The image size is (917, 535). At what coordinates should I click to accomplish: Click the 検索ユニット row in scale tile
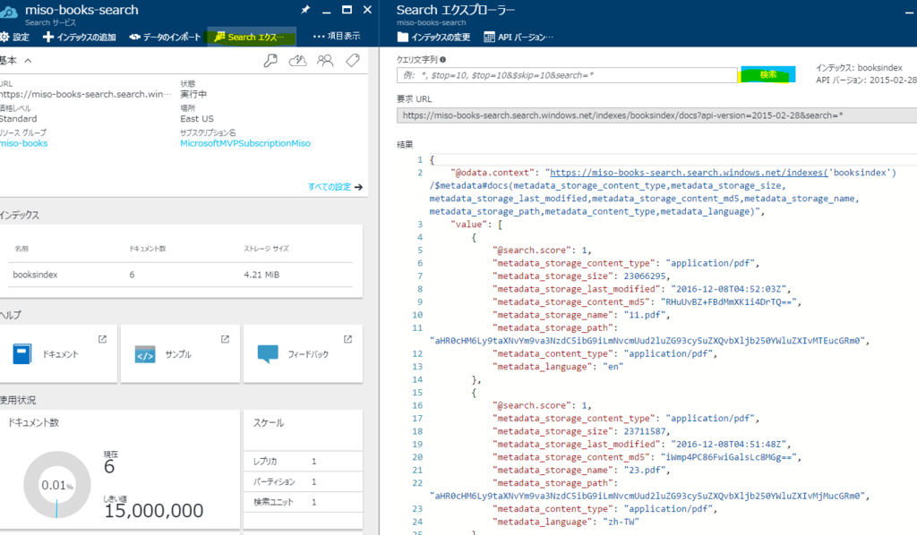point(303,502)
